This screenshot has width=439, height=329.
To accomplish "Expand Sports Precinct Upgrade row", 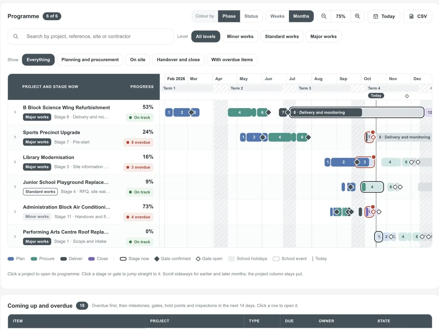I will coord(15,137).
